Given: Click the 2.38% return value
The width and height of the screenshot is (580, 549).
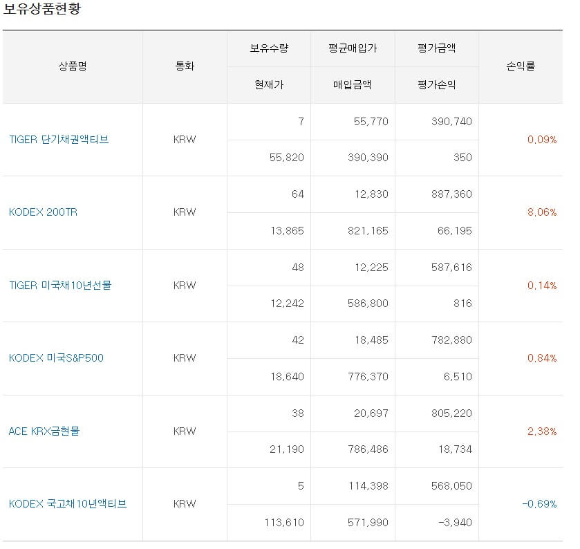Looking at the screenshot, I should coord(542,431).
